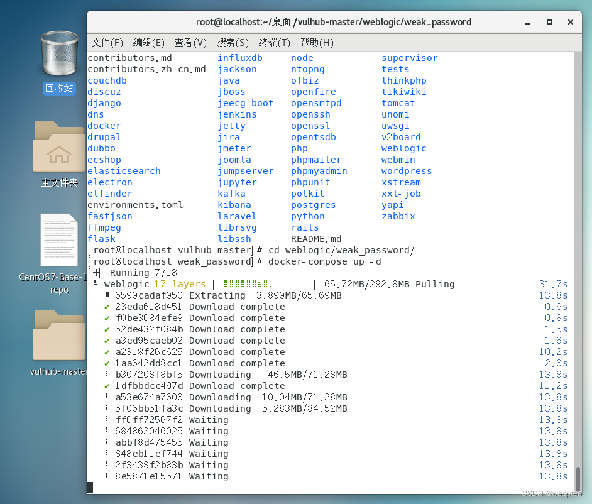Open the 帮助(H) menu
The width and height of the screenshot is (592, 504).
point(317,42)
